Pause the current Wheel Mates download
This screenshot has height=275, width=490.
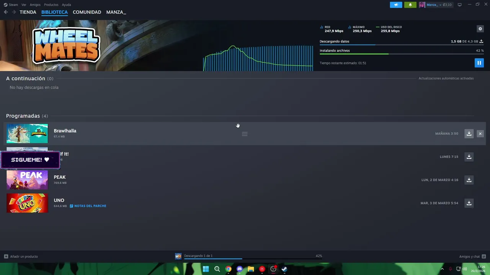pos(479,63)
